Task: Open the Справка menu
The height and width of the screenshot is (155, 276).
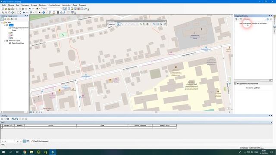Action: [82, 5]
